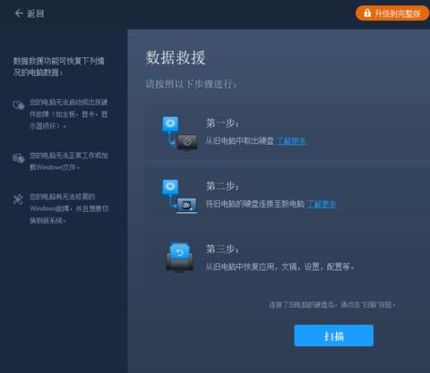Click the 数据救援 page title
Image resolution: width=430 pixels, height=373 pixels.
176,57
